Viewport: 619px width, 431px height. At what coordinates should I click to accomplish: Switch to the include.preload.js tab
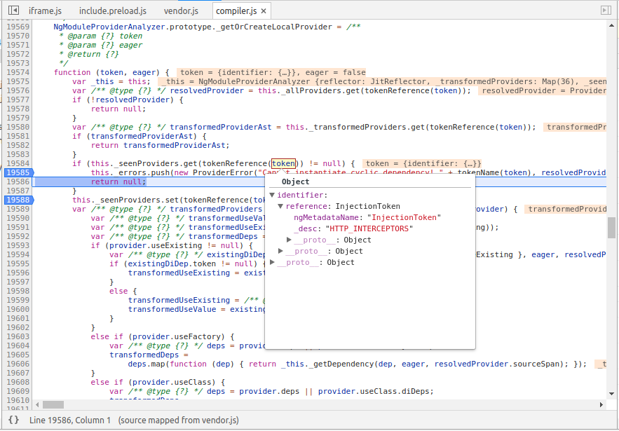tap(113, 11)
